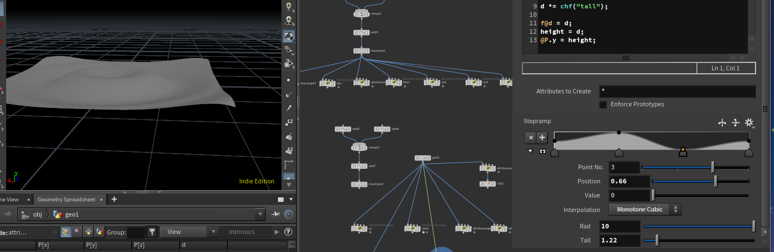Click the group filter funnel icon
The image size is (774, 252).
[x=152, y=232]
